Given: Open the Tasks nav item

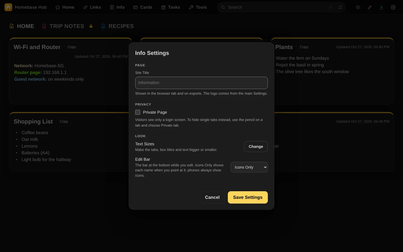Looking at the screenshot, I should click(171, 7).
